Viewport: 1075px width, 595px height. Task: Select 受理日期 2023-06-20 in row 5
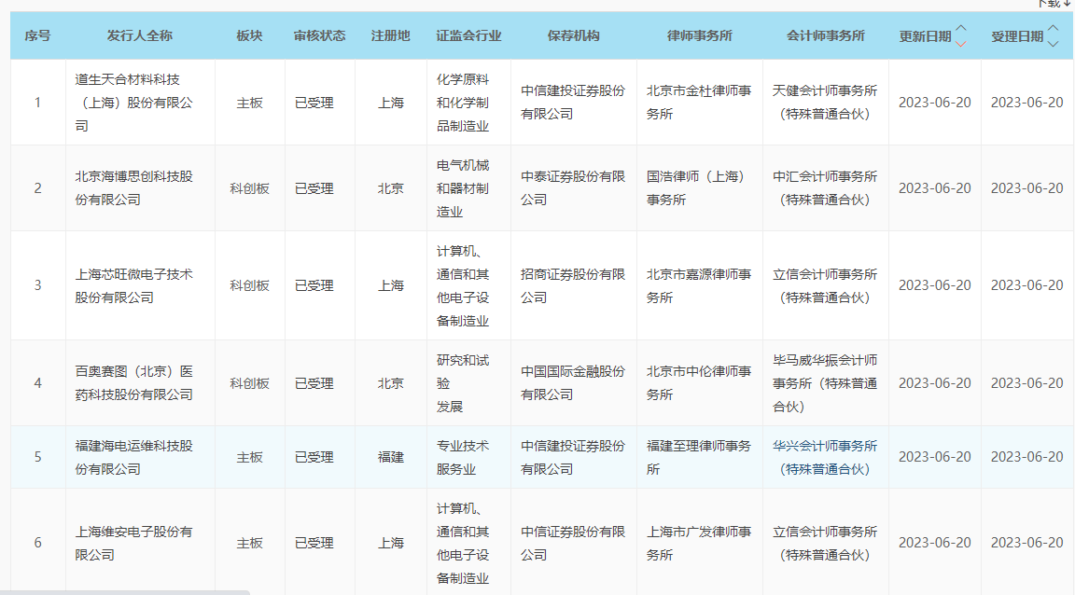1027,457
